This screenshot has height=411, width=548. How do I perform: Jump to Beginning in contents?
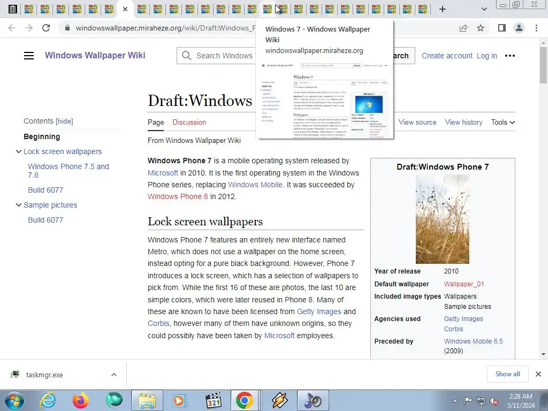point(42,136)
